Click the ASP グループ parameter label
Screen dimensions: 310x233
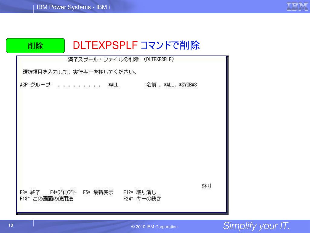coord(35,85)
